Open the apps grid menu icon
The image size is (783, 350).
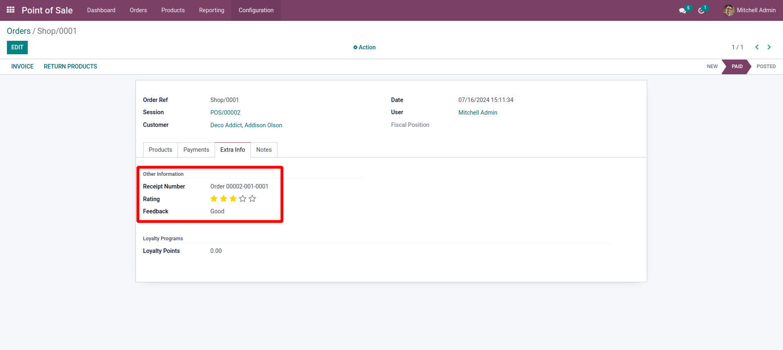click(x=11, y=10)
